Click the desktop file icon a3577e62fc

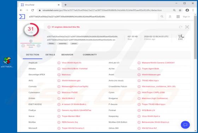tap(7, 62)
